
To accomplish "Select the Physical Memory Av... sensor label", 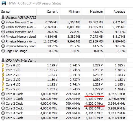I will [21, 41].
